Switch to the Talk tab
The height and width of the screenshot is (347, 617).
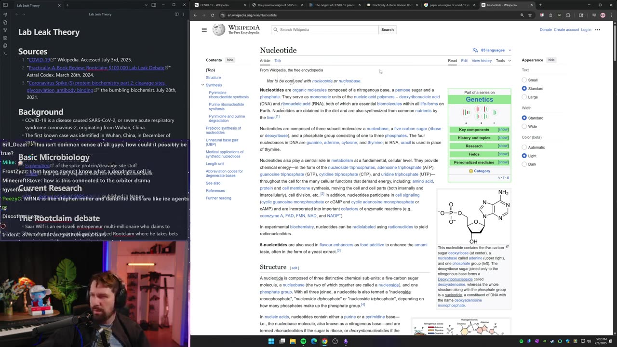(x=278, y=61)
